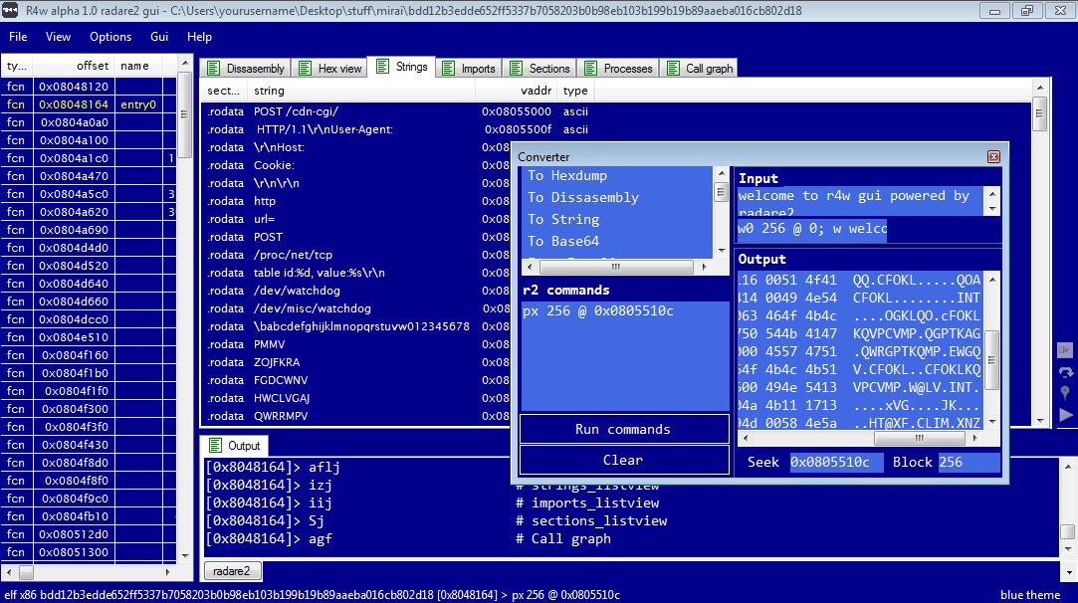Click the Converter Input text box
The width and height of the screenshot is (1078, 603).
pyautogui.click(x=861, y=201)
